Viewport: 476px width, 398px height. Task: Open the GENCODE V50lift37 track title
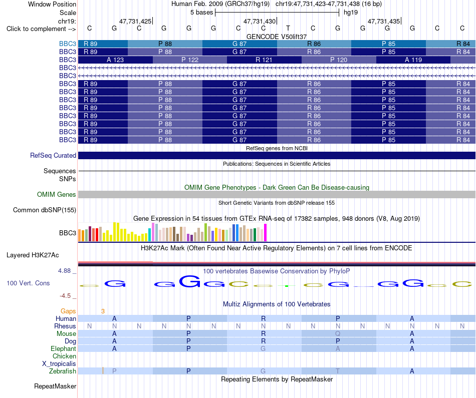pyautogui.click(x=277, y=37)
